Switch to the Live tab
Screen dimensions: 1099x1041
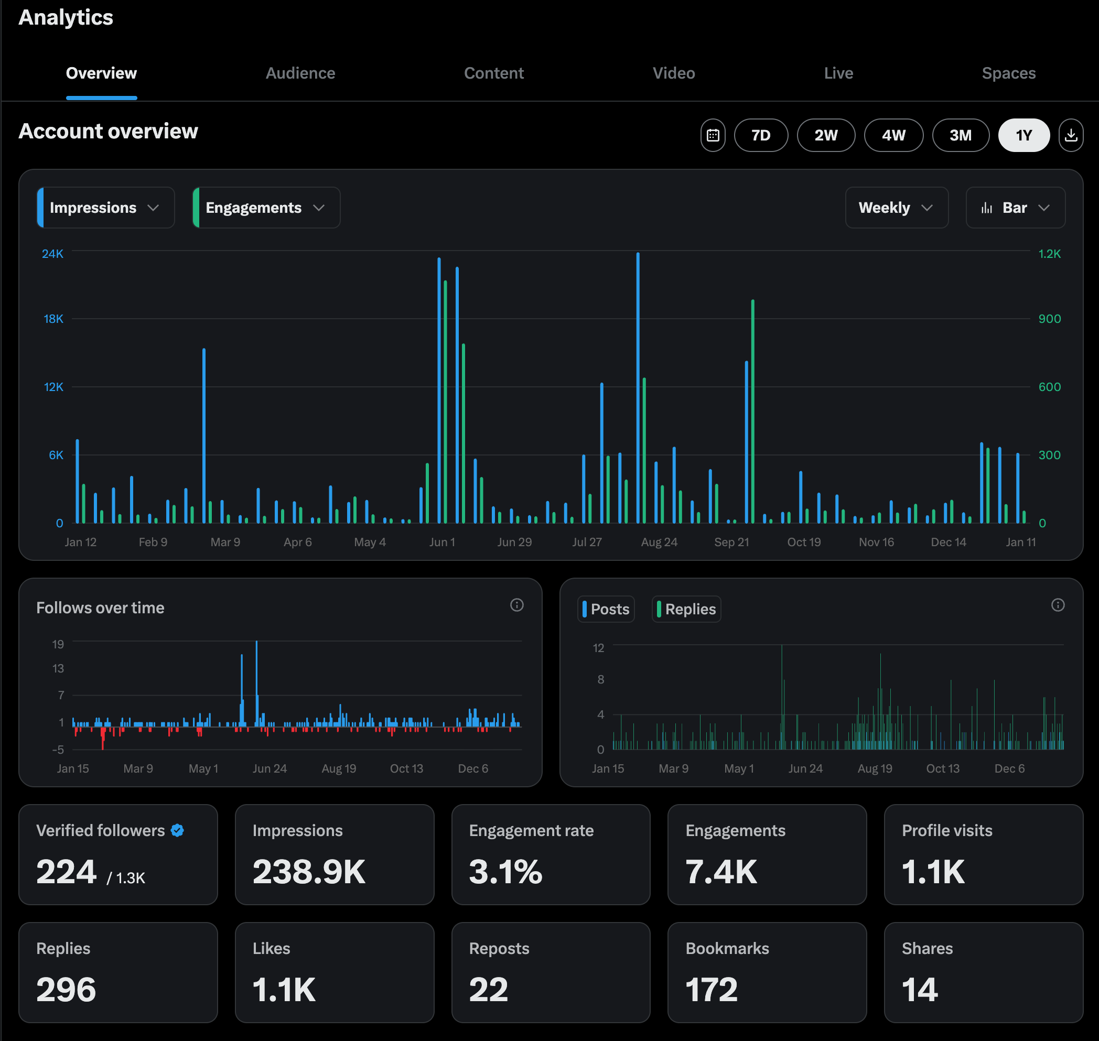tap(839, 73)
